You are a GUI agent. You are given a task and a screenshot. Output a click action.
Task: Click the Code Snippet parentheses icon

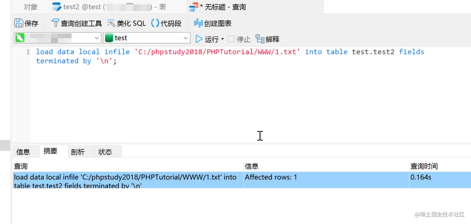(155, 23)
